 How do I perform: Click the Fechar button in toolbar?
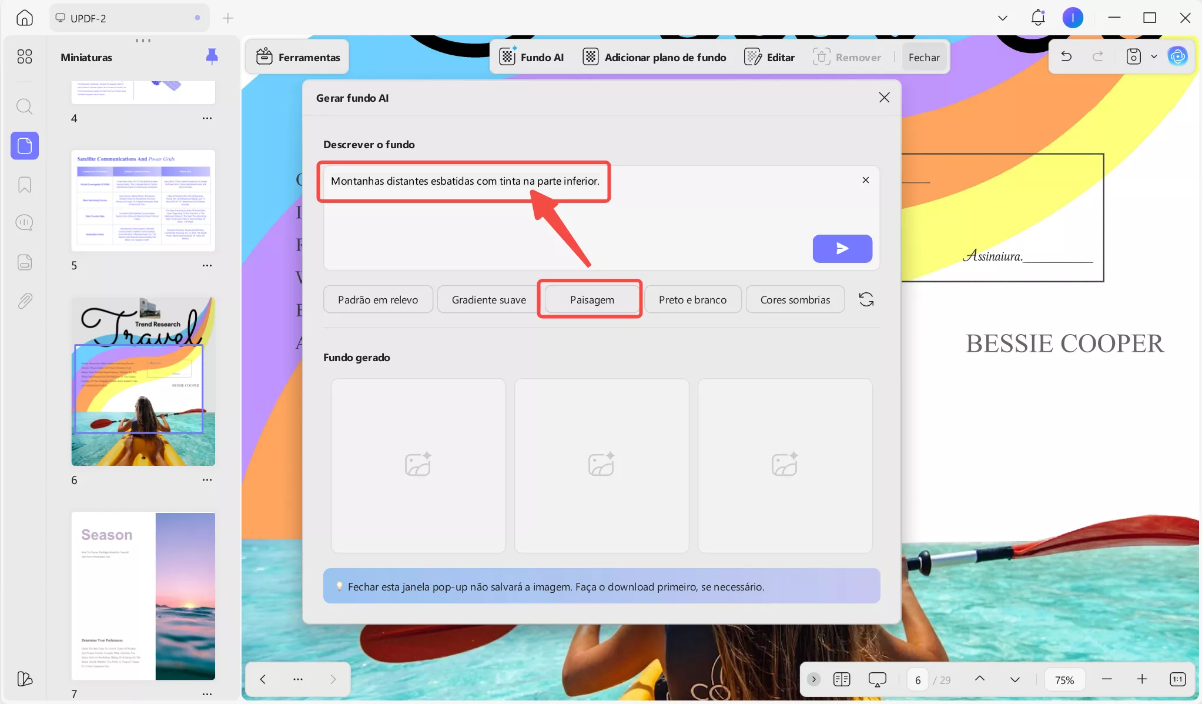[x=924, y=57]
